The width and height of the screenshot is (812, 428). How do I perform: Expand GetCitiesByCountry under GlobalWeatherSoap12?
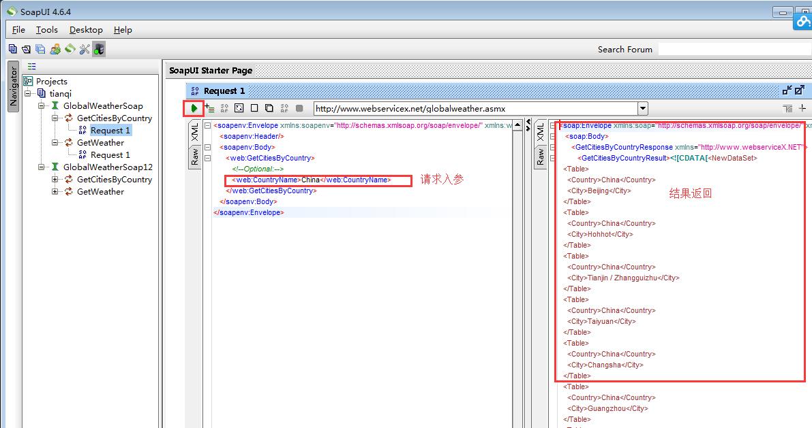55,180
